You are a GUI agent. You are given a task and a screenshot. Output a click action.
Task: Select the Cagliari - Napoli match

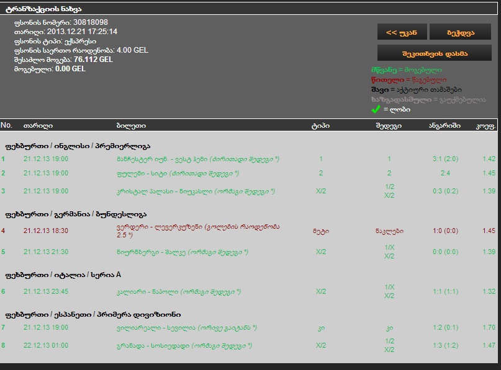pyautogui.click(x=179, y=291)
